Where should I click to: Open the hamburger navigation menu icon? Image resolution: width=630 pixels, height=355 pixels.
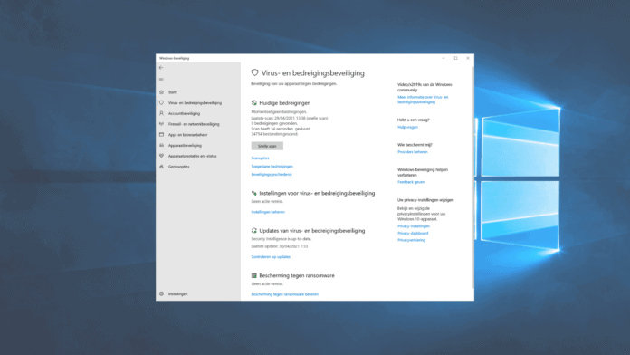coord(161,79)
